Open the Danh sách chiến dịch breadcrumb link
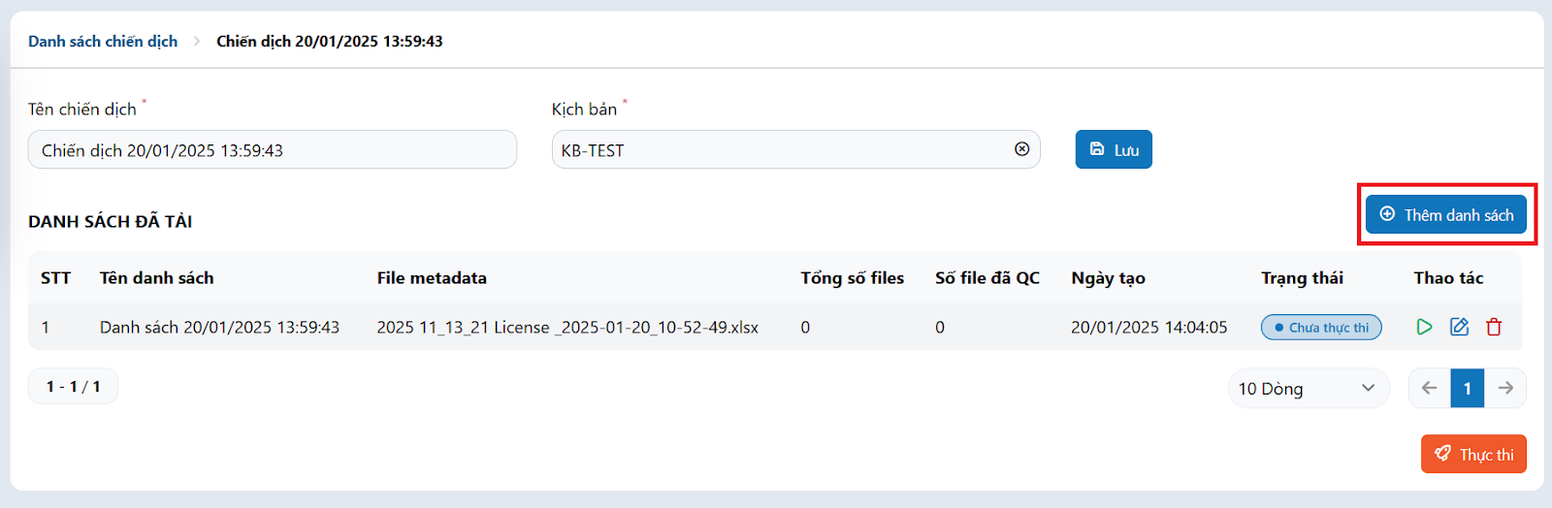This screenshot has height=508, width=1552. (103, 41)
